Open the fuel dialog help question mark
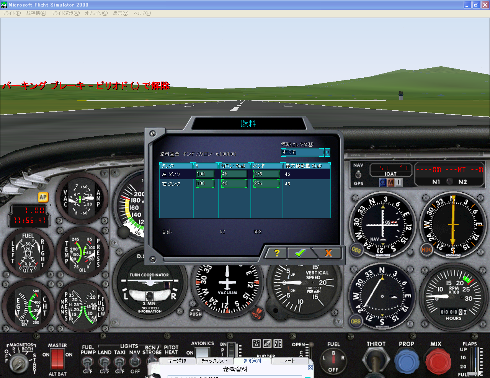The width and height of the screenshot is (490, 378). click(x=277, y=253)
